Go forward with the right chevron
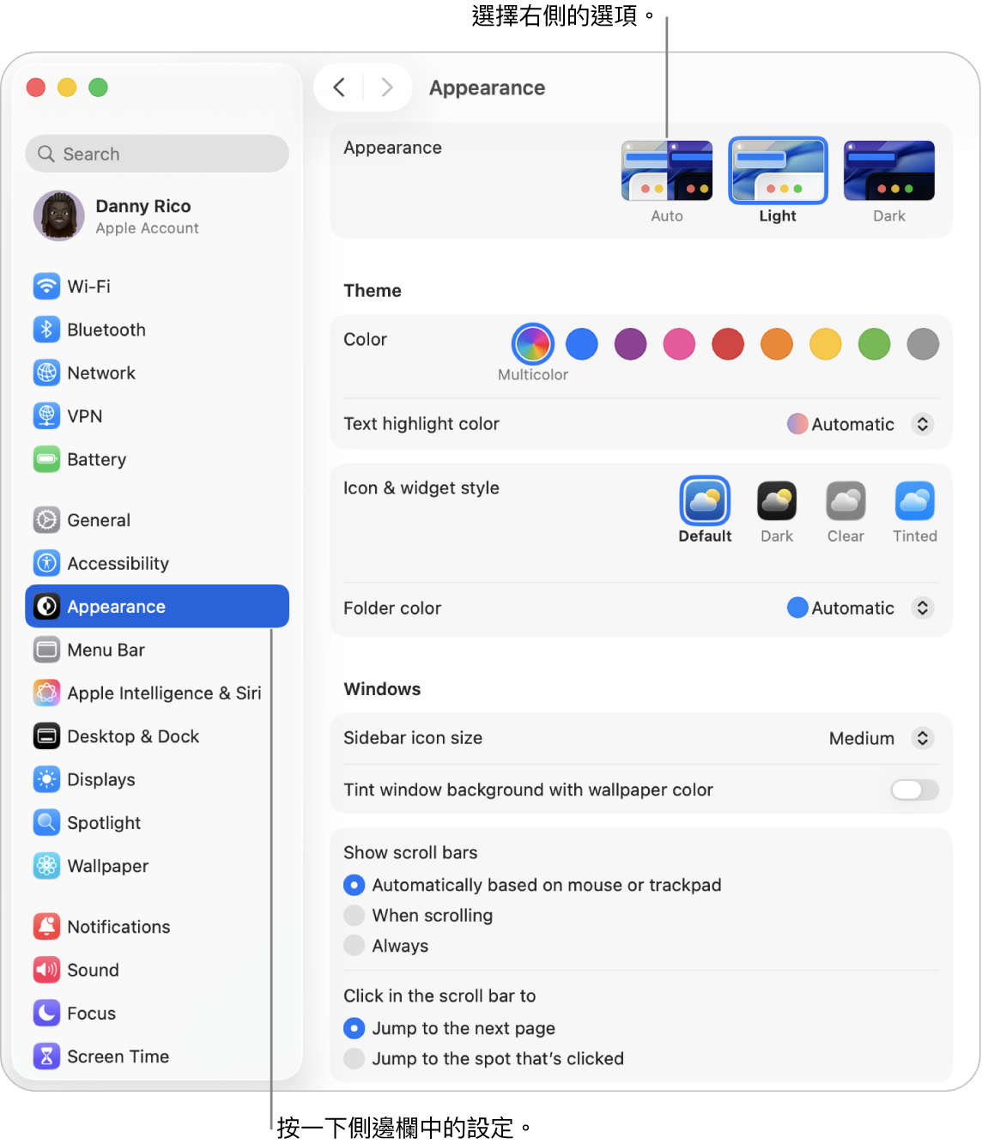This screenshot has height=1144, width=982. pos(387,88)
